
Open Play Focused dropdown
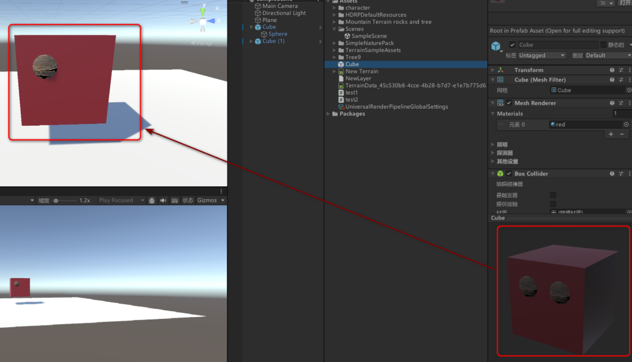(x=121, y=201)
